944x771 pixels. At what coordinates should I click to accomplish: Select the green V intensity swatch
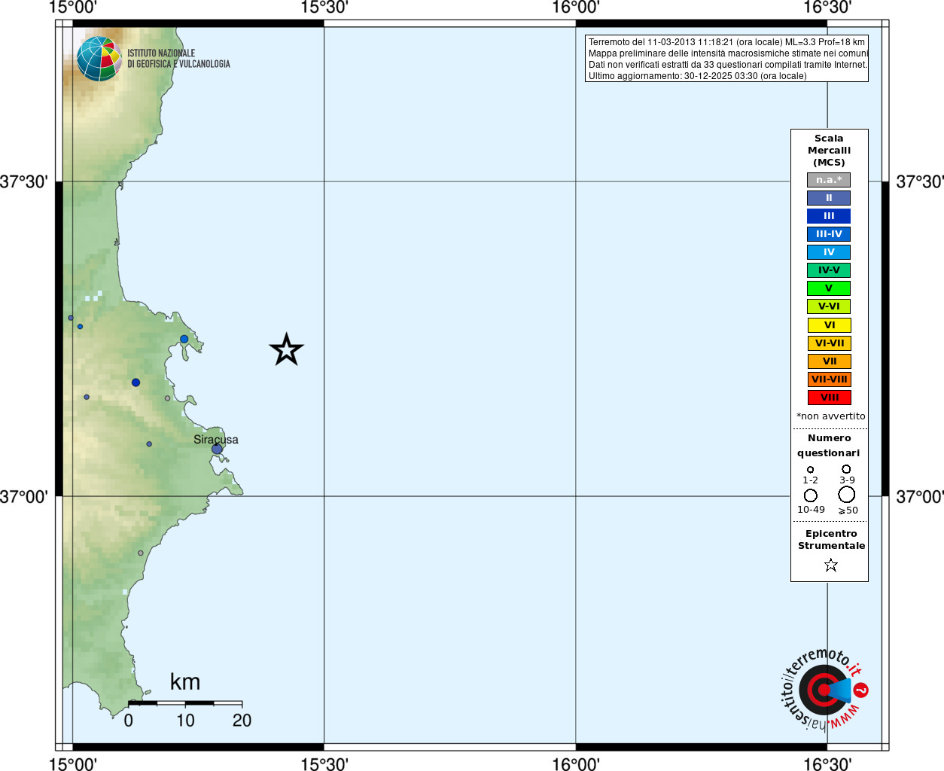click(x=829, y=288)
